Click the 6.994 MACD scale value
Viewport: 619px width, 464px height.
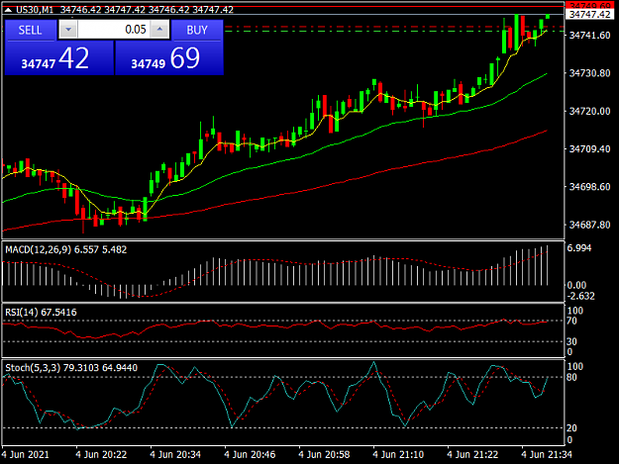click(579, 248)
